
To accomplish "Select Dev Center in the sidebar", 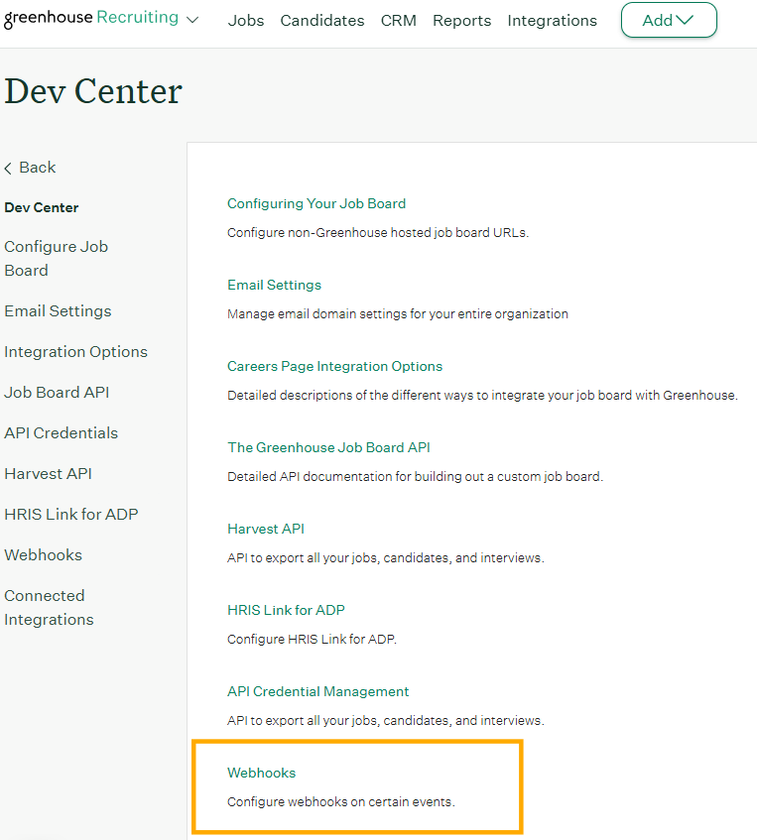I will [x=42, y=208].
